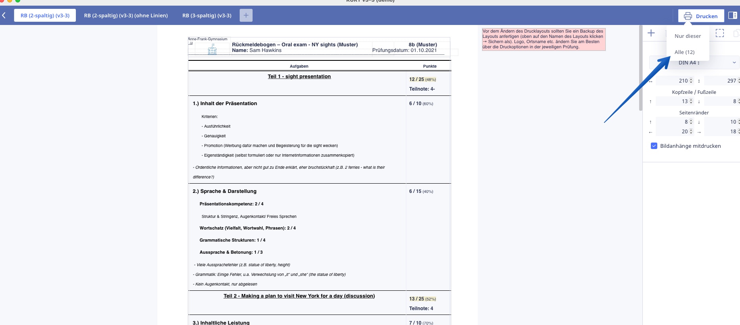Click 'Prüfungsdatum: 01.10.2021' text
740x325 pixels.
point(404,50)
